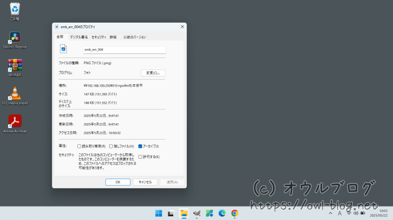This screenshot has height=220, width=393.
Task: Switch to the 以前のバージョン tab
Action: tap(134, 37)
